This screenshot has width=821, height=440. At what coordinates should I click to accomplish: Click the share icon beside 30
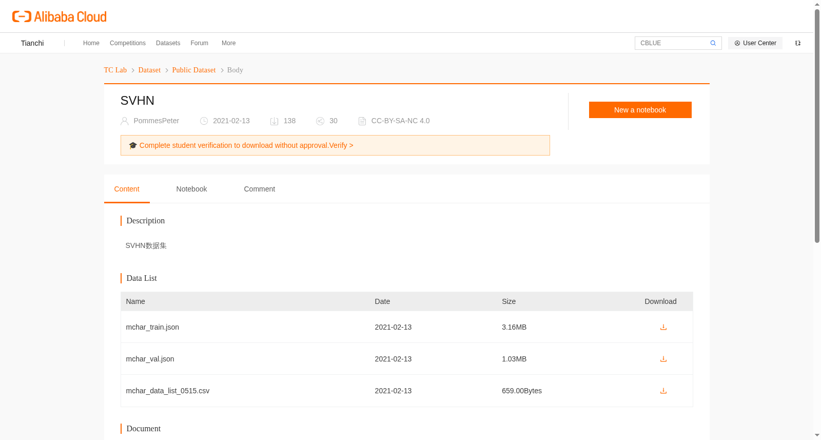(320, 121)
